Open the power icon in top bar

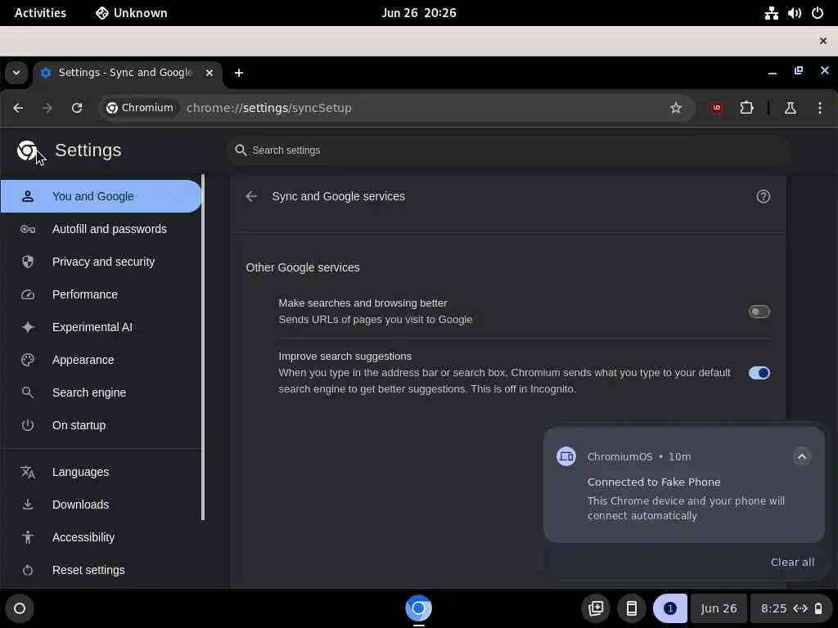point(818,13)
